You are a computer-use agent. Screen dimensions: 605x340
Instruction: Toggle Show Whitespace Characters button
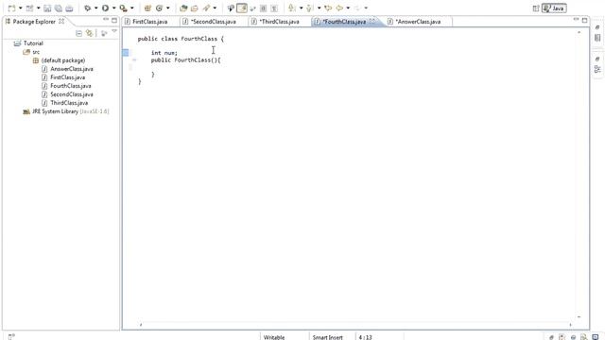(x=274, y=8)
